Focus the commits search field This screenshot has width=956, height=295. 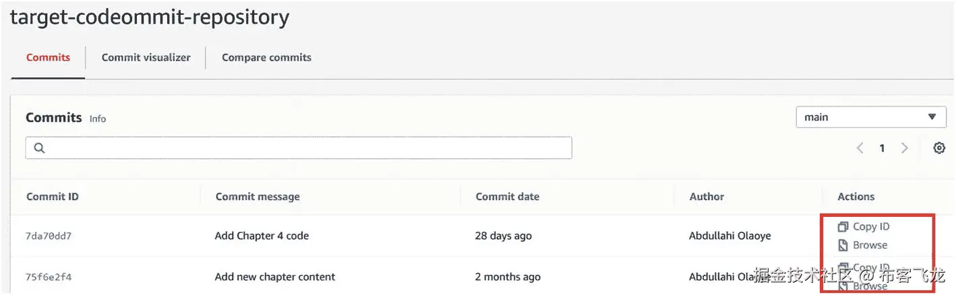click(x=303, y=148)
